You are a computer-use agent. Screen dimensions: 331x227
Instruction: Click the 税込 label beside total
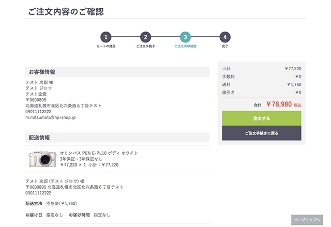pyautogui.click(x=298, y=105)
